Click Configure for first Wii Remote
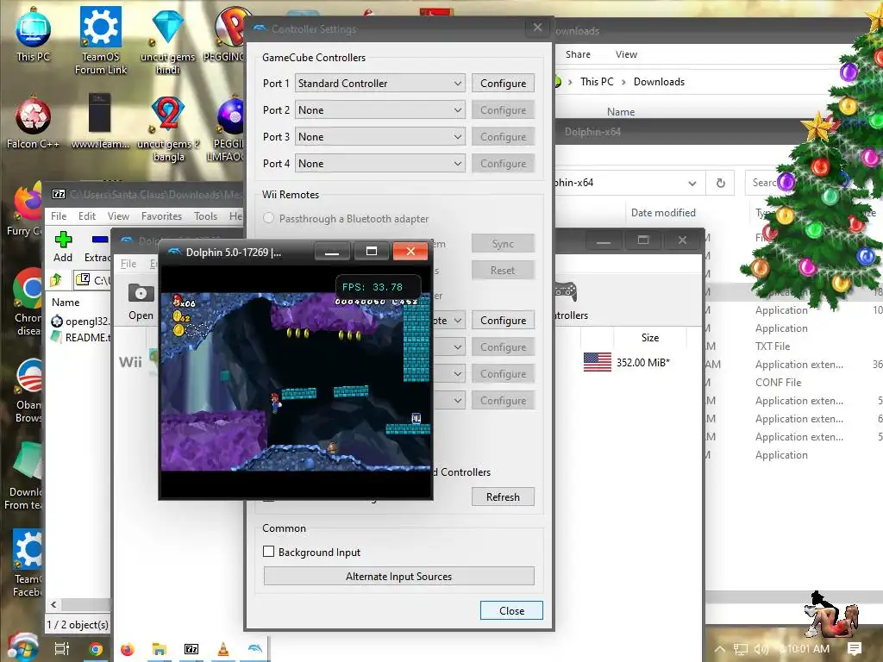The image size is (883, 662). point(503,321)
